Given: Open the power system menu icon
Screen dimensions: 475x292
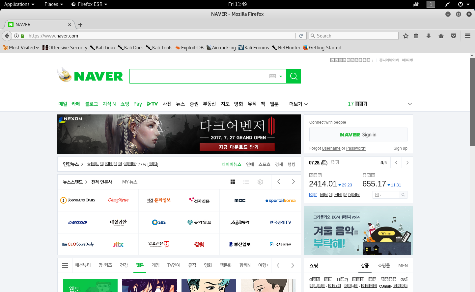Looking at the screenshot, I should (463, 4).
